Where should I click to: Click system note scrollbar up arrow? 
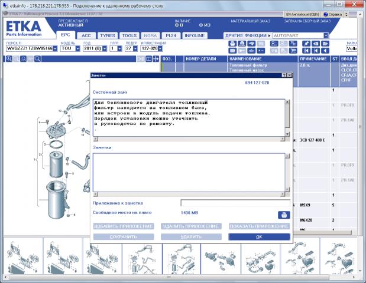[x=287, y=101]
